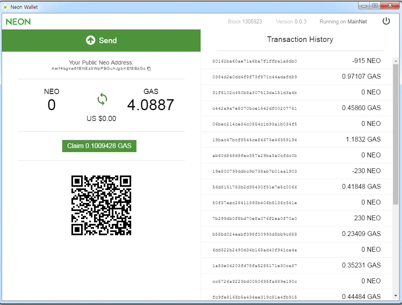Refresh balances with green sync icon

(x=102, y=99)
